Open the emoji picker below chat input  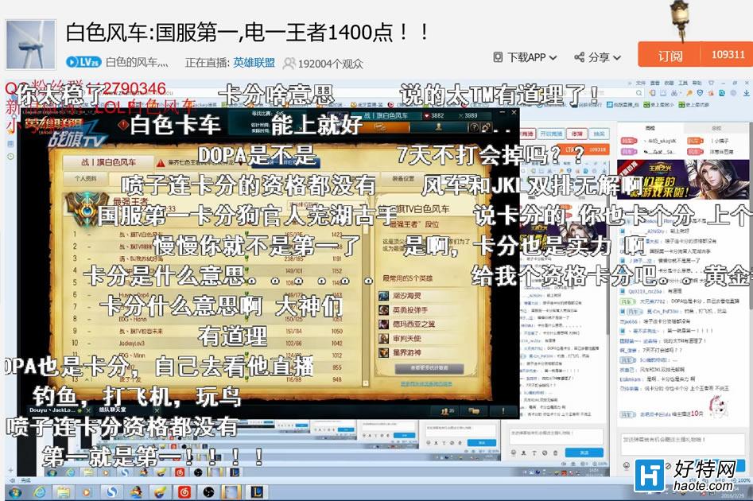[x=627, y=465]
